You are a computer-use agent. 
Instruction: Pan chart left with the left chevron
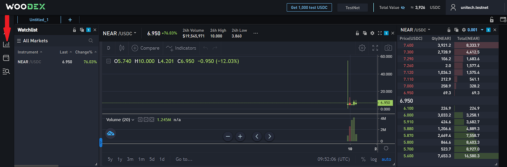click(257, 137)
